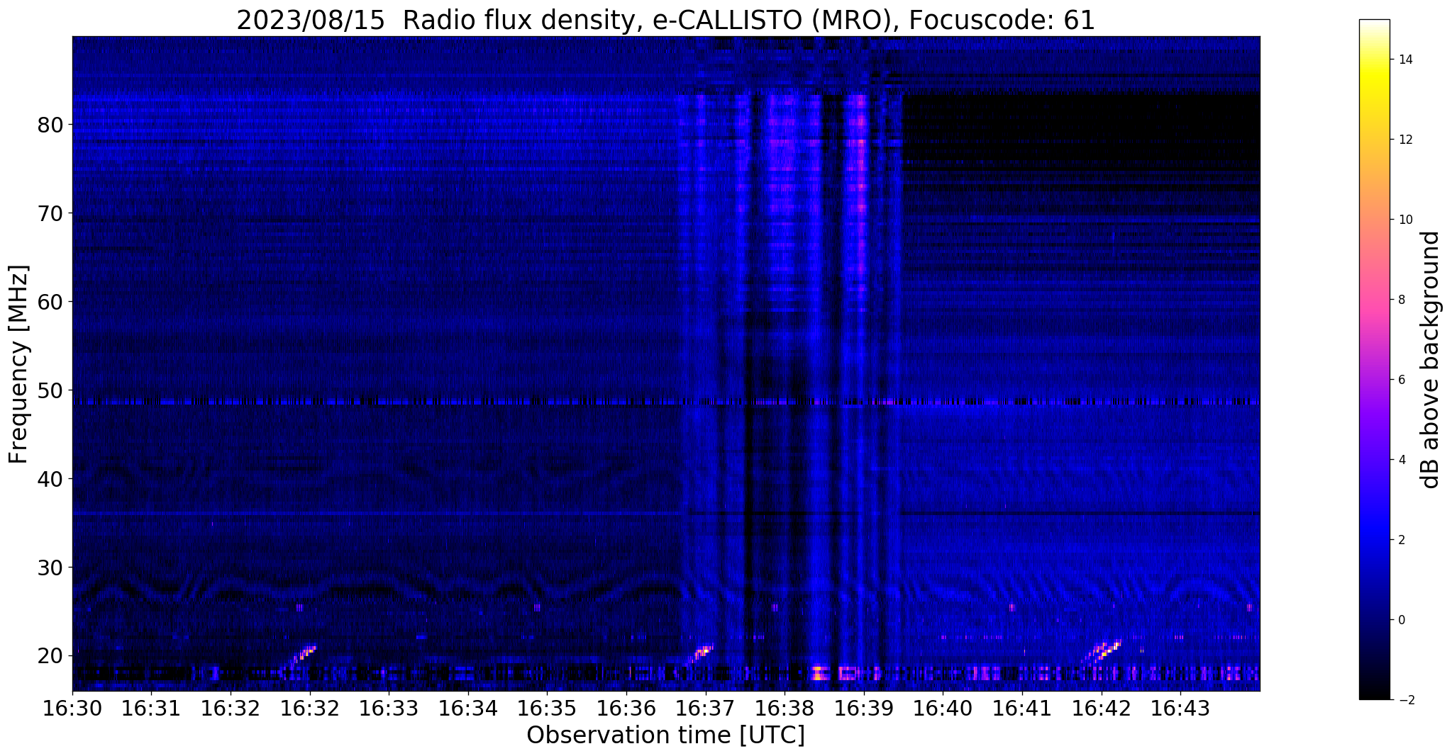Select the 16:35 time tick label
Image resolution: width=1452 pixels, height=756 pixels.
[x=547, y=709]
